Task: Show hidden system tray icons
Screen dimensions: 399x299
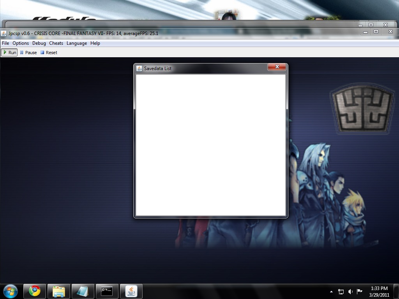Action: pos(331,292)
